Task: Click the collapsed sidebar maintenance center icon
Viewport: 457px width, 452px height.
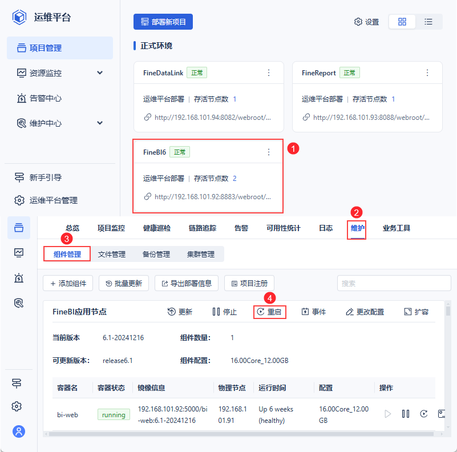Action: 19,303
